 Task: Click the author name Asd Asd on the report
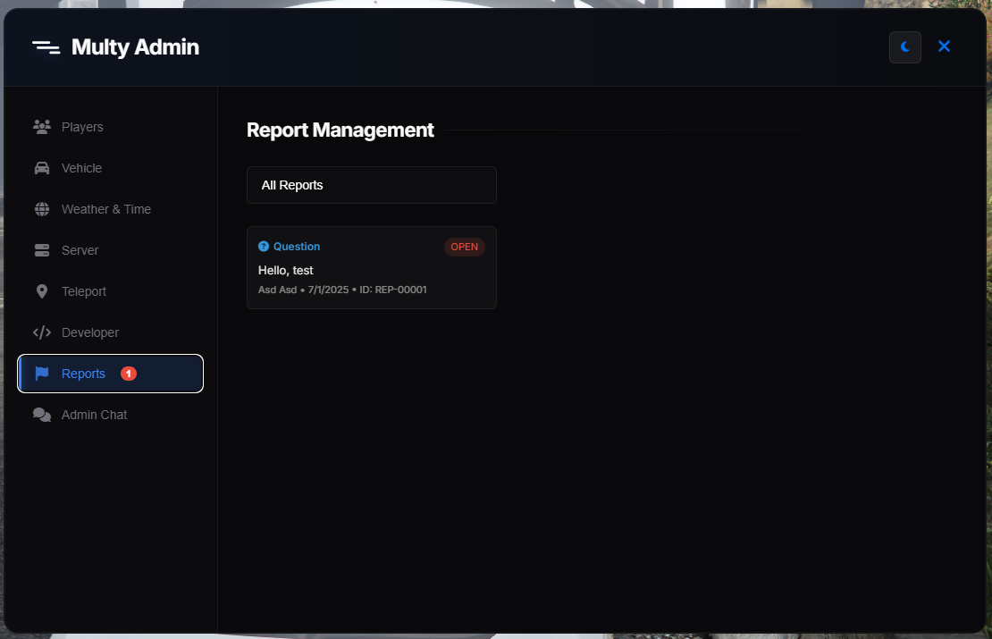[276, 290]
